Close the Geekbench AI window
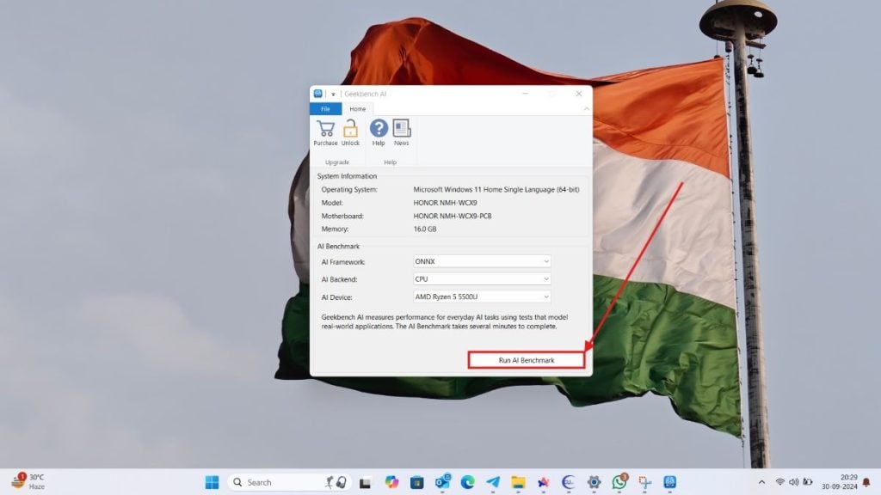The height and width of the screenshot is (495, 881). click(579, 94)
